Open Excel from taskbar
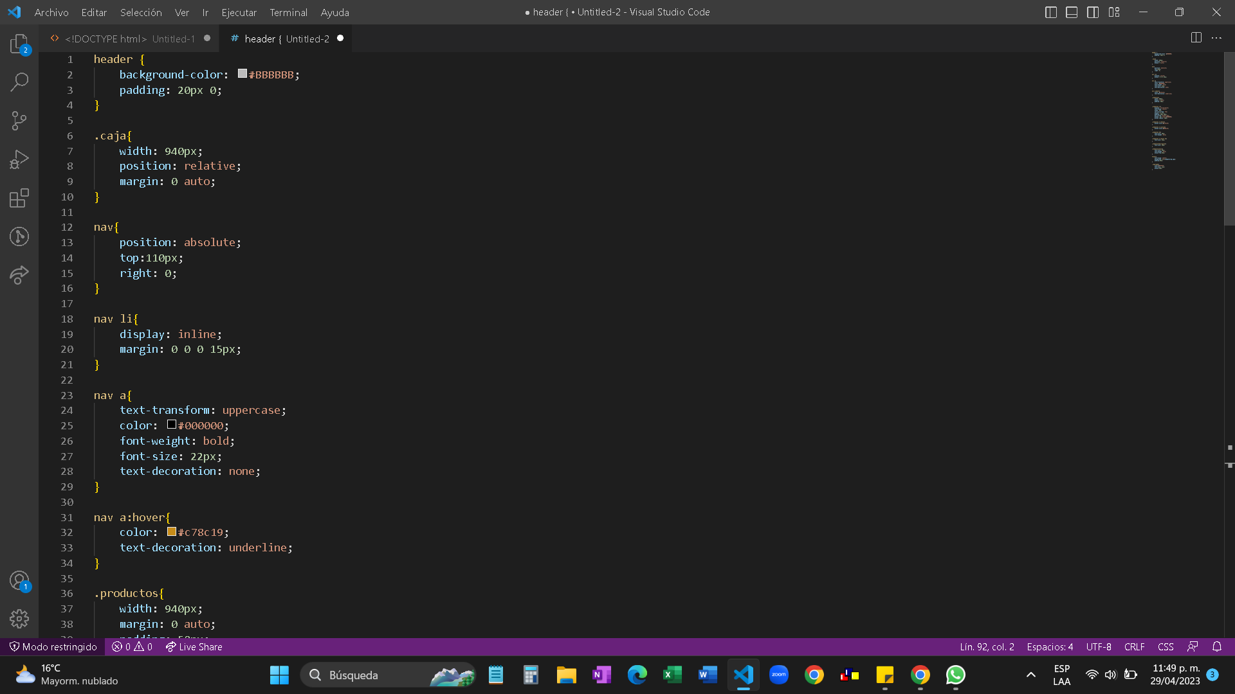 point(672,675)
